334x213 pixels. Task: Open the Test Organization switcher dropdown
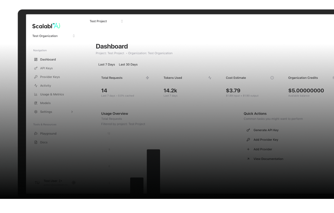click(54, 36)
